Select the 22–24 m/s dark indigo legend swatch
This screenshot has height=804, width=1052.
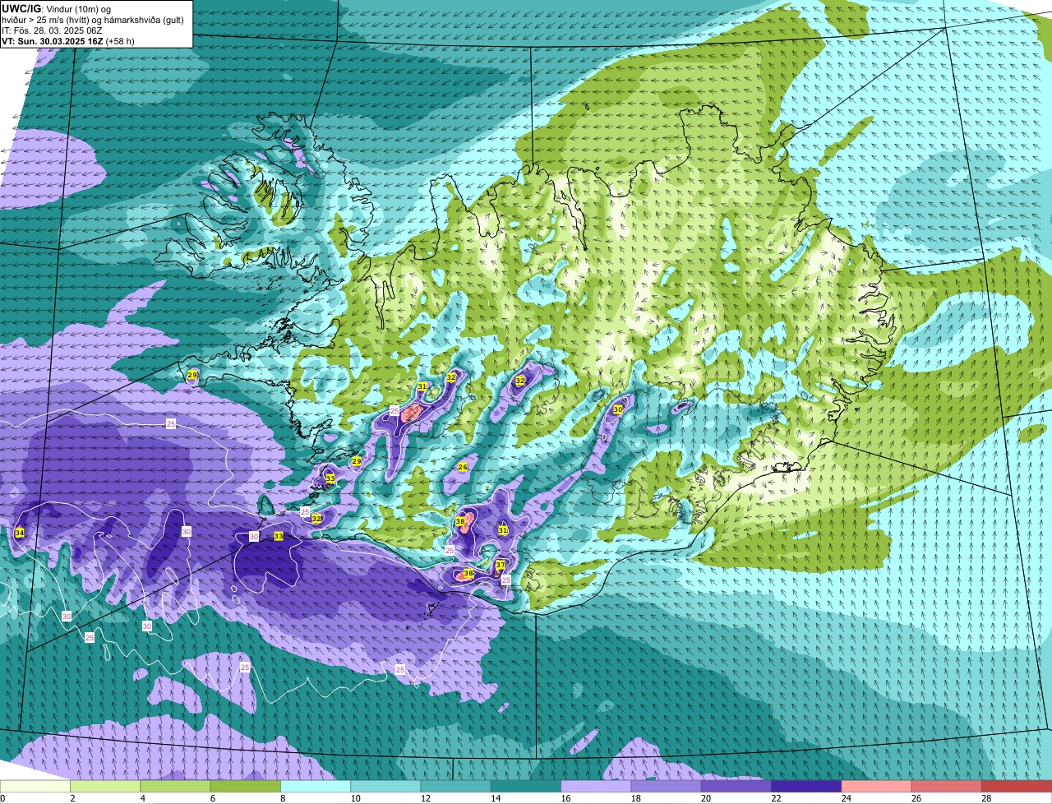point(806,786)
